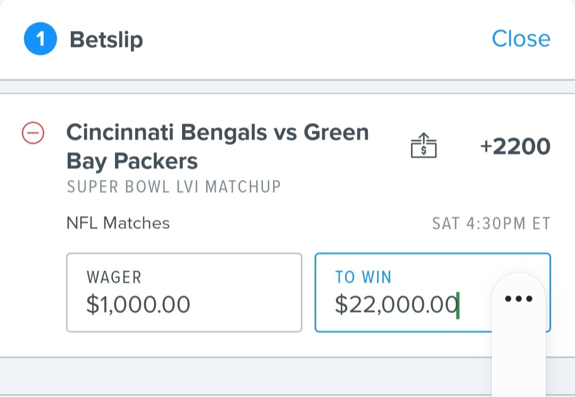Viewport: 575px width, 397px height.
Task: Tap the SAT 4:30PM ET start time
Action: (x=491, y=224)
